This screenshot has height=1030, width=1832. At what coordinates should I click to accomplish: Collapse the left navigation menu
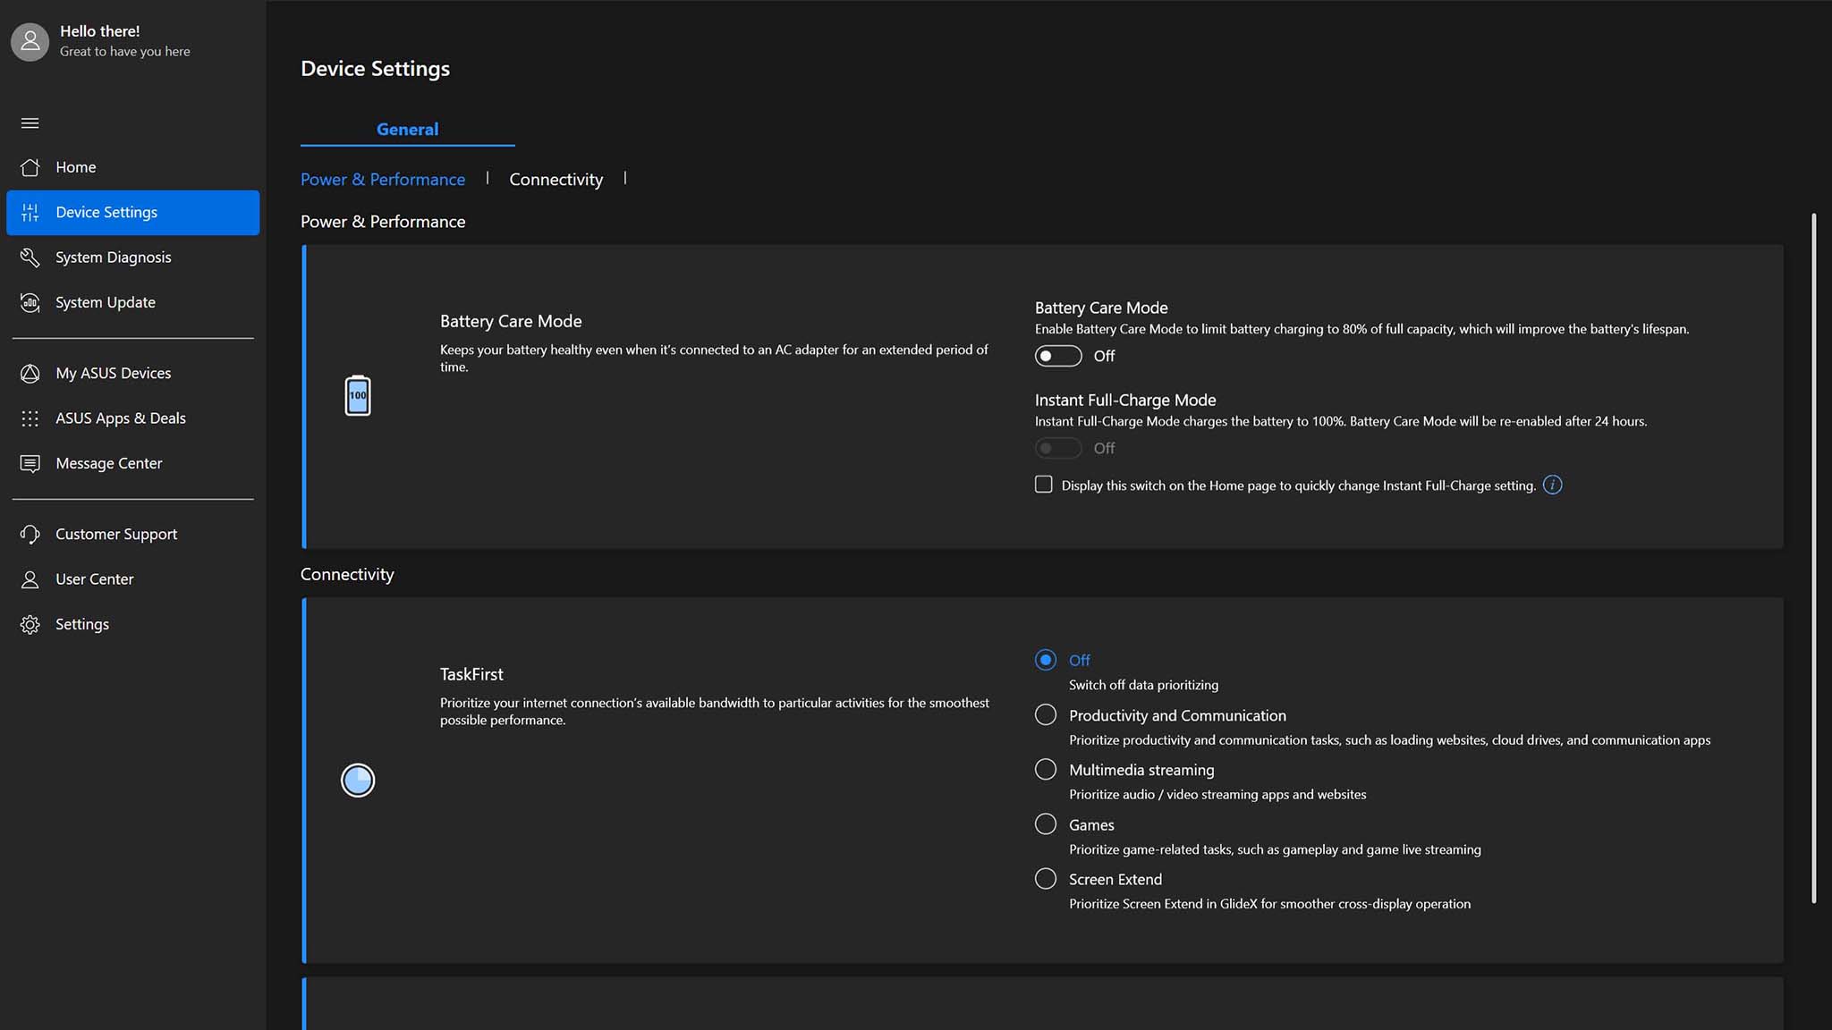tap(28, 123)
